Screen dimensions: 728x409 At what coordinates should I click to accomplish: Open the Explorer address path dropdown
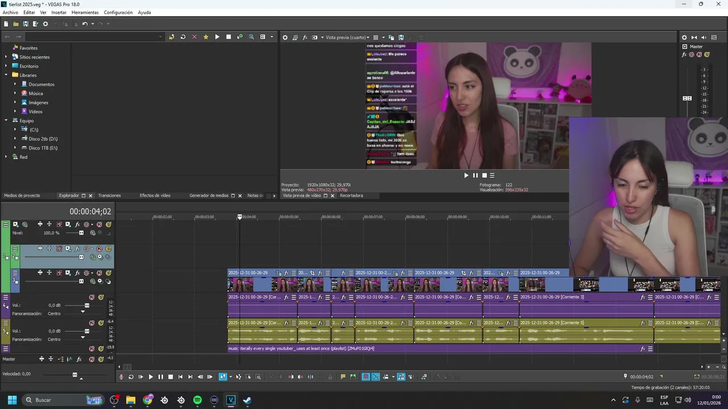click(160, 37)
